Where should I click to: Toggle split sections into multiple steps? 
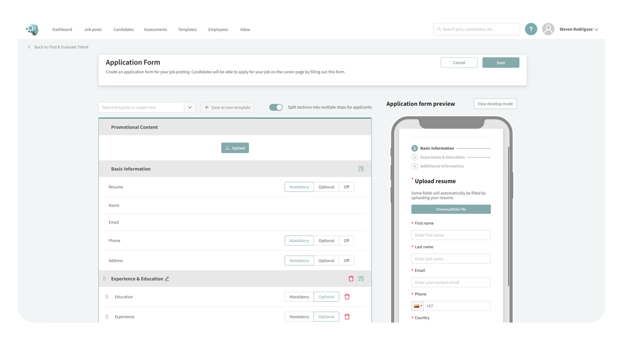point(276,107)
